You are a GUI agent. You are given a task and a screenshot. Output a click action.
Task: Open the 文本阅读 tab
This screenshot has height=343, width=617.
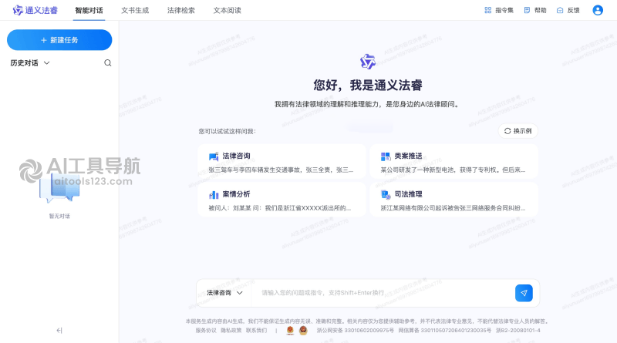click(227, 10)
